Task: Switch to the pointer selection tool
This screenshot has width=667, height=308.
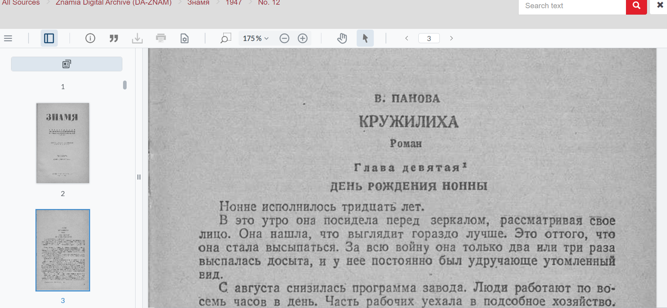Action: [365, 38]
